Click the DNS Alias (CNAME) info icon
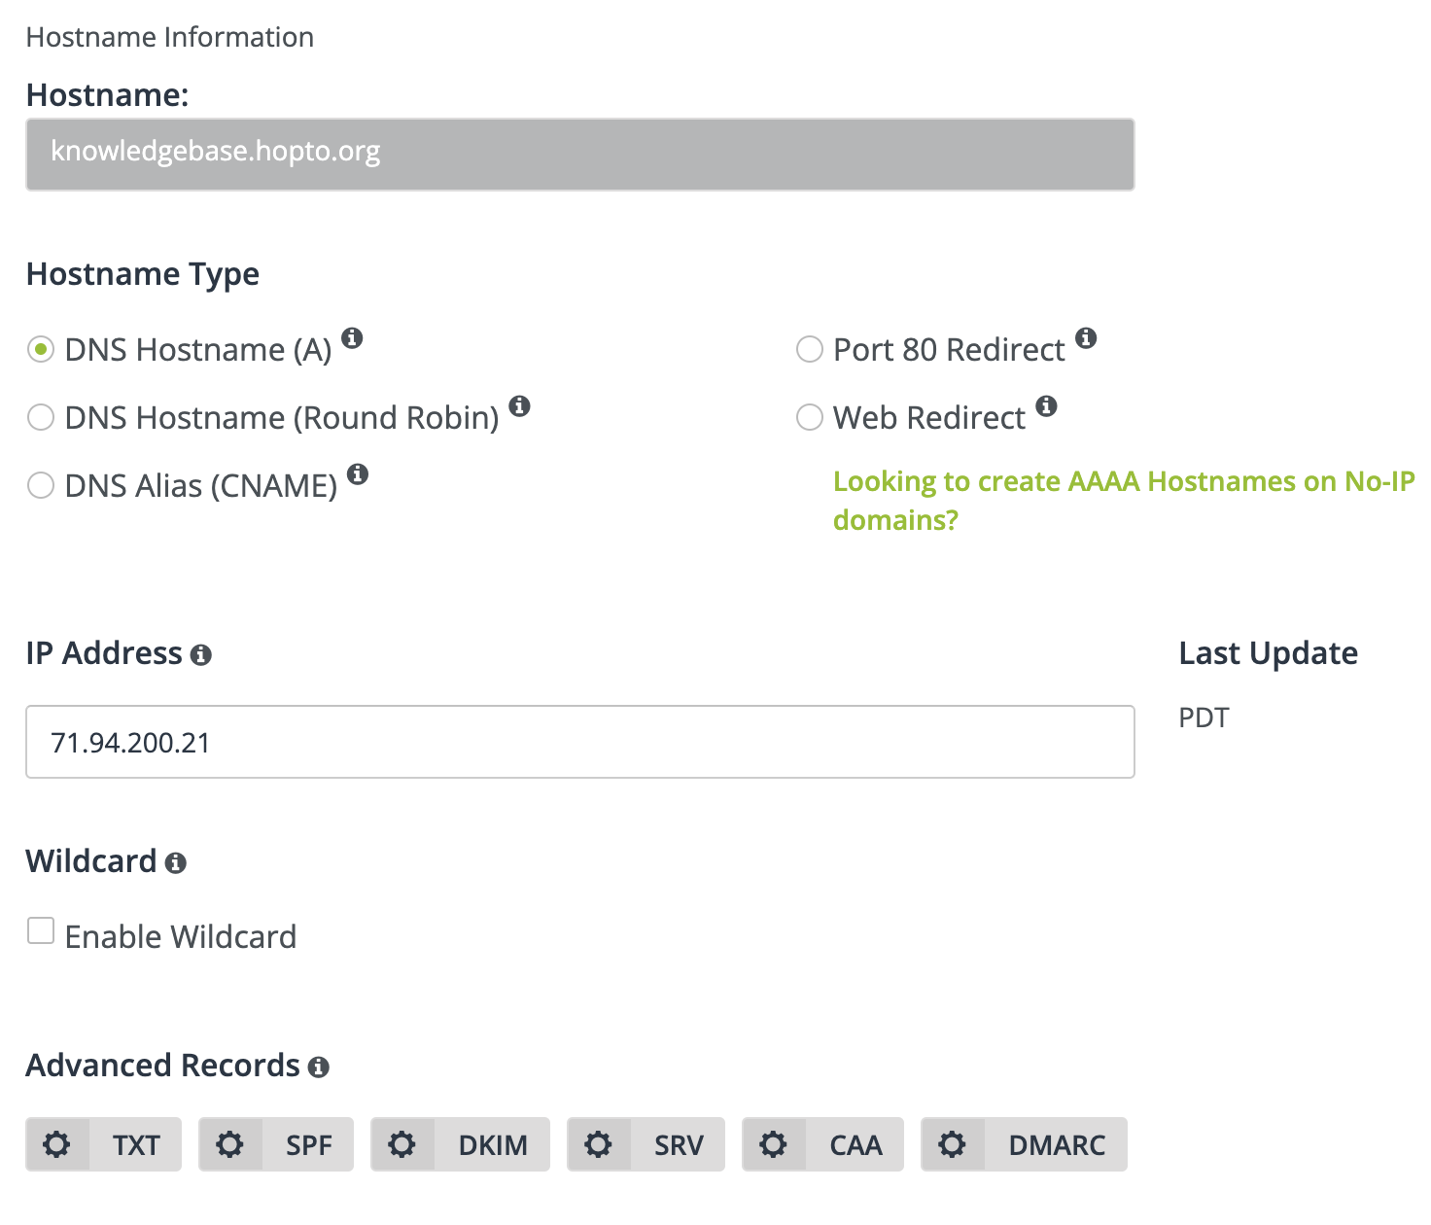Image resolution: width=1431 pixels, height=1225 pixels. [x=358, y=473]
